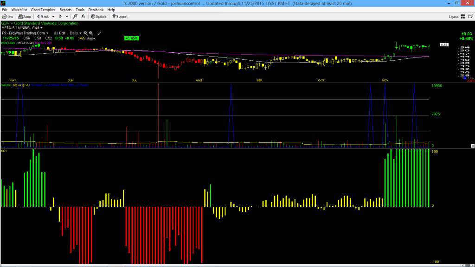Click the green +5.45% change badge
This screenshot has width=475, height=267.
[x=131, y=38]
